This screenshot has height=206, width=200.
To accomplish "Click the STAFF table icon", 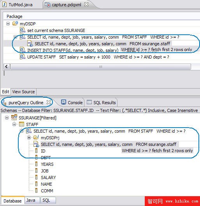I will [x=21, y=124].
